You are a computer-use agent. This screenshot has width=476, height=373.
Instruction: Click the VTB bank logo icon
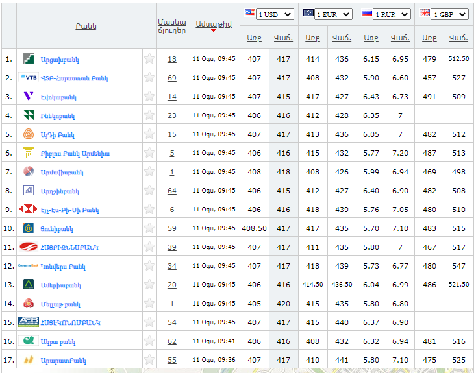coord(29,78)
